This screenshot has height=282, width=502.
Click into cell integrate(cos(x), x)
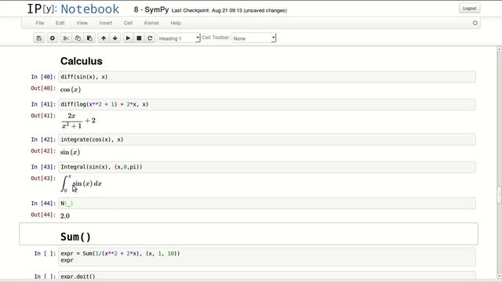tap(267, 139)
